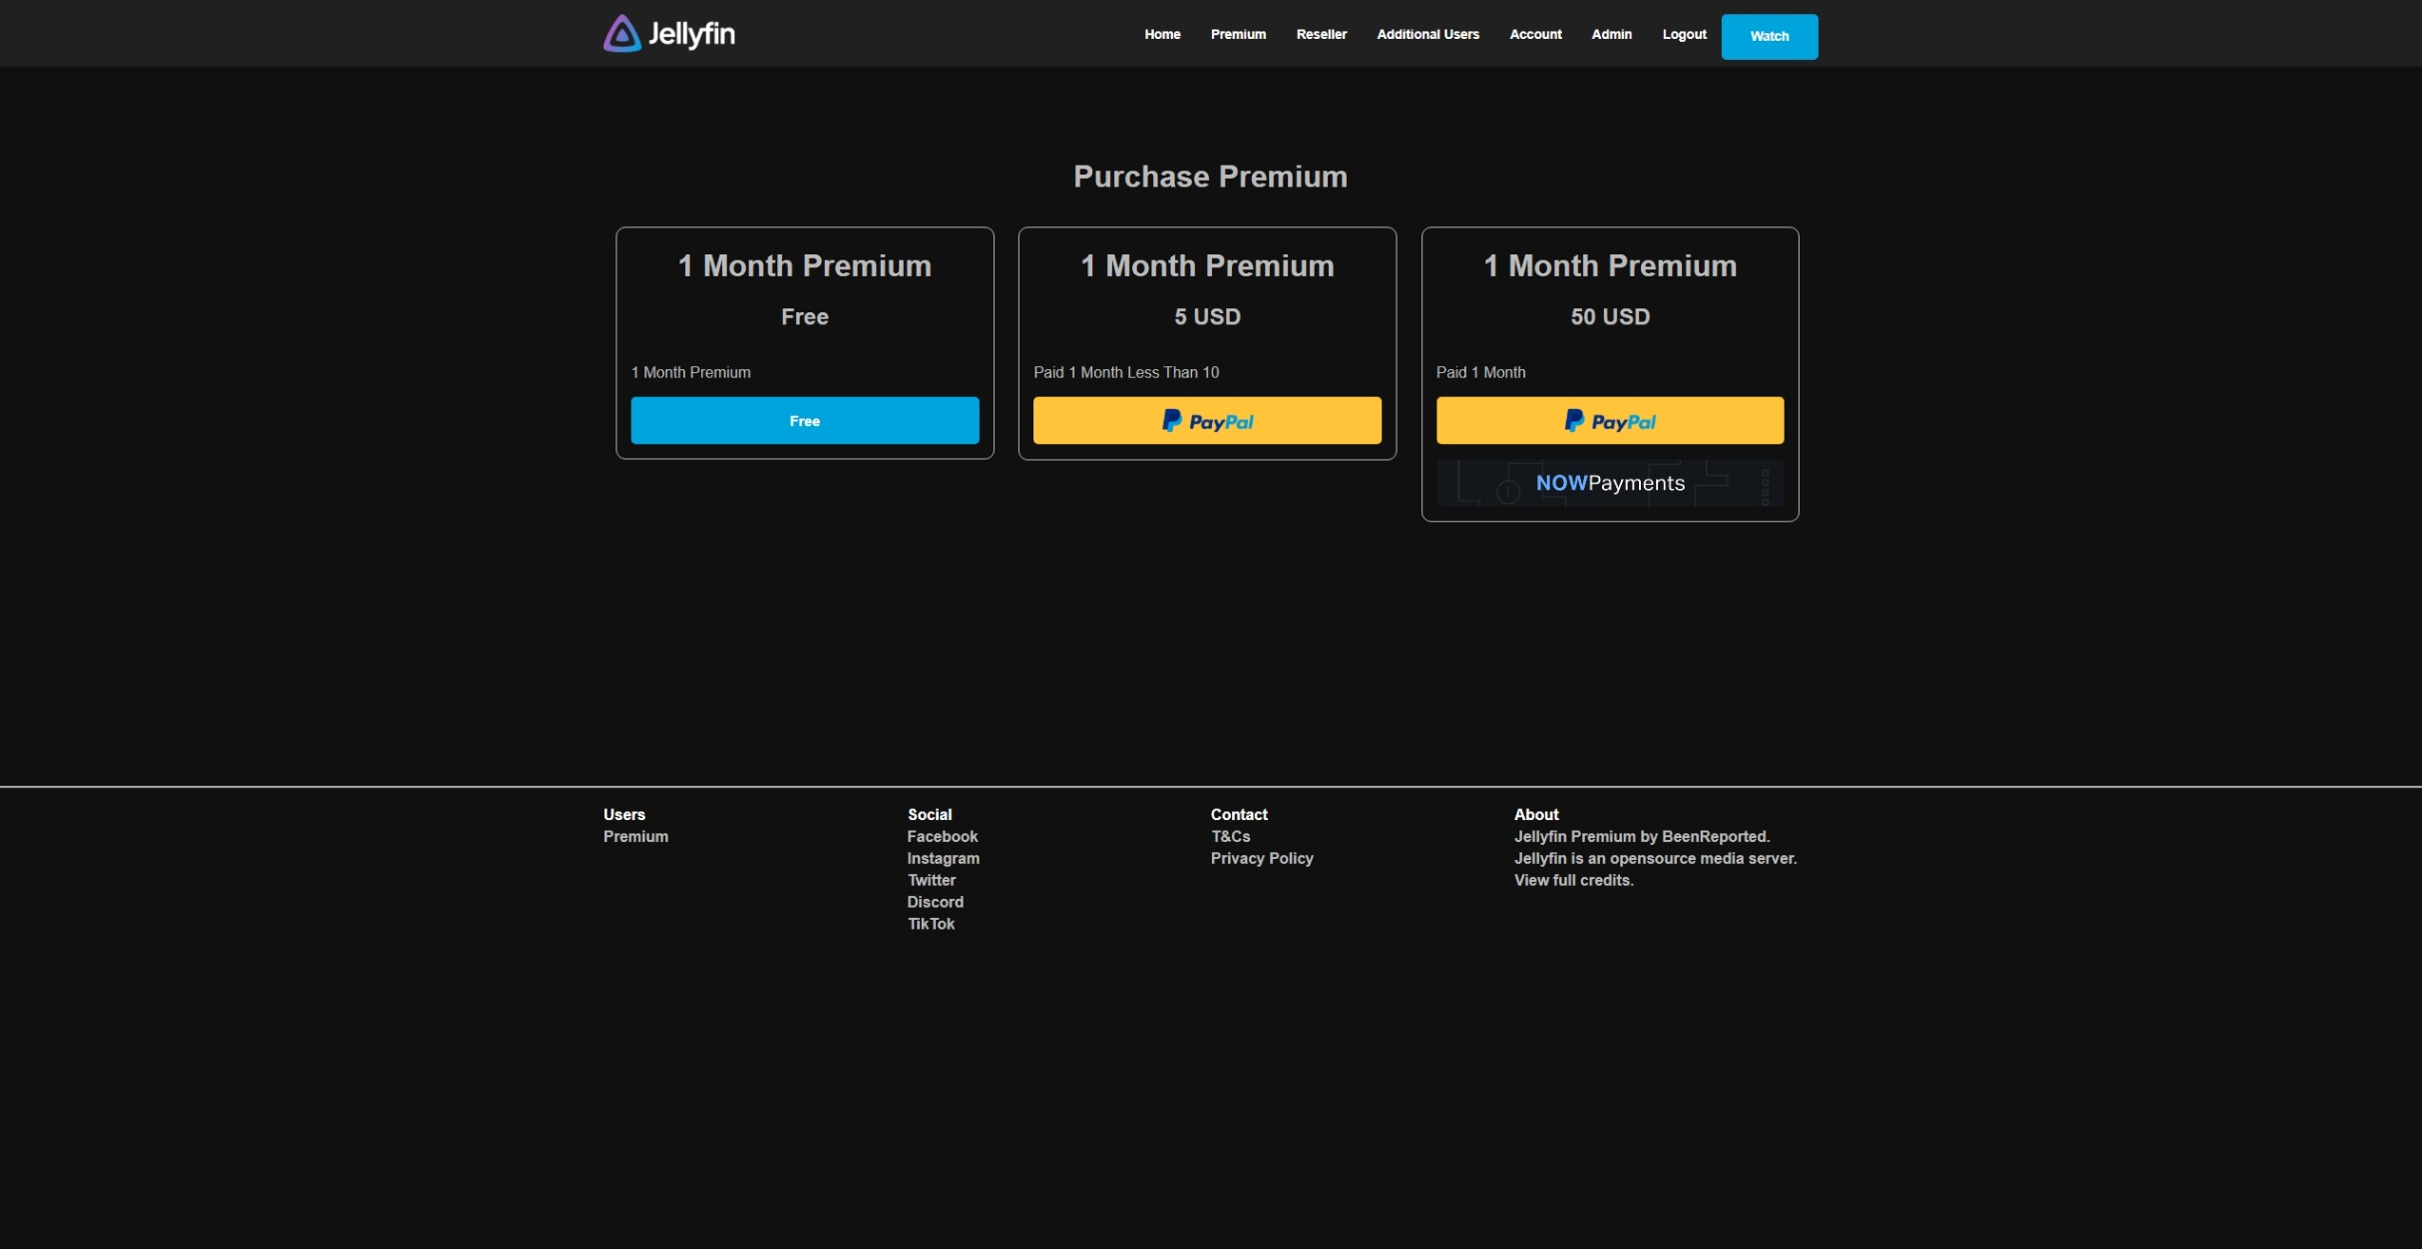Pay with NOWPayments crypto button
Image resolution: width=2422 pixels, height=1249 pixels.
(x=1609, y=484)
